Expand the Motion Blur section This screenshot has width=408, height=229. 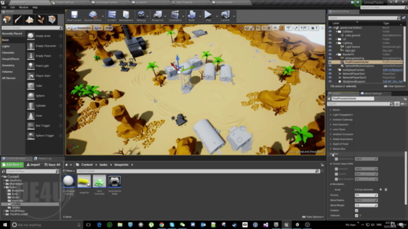click(x=331, y=149)
